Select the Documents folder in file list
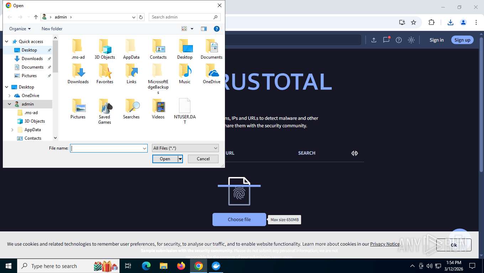The image size is (484, 273). click(x=211, y=49)
